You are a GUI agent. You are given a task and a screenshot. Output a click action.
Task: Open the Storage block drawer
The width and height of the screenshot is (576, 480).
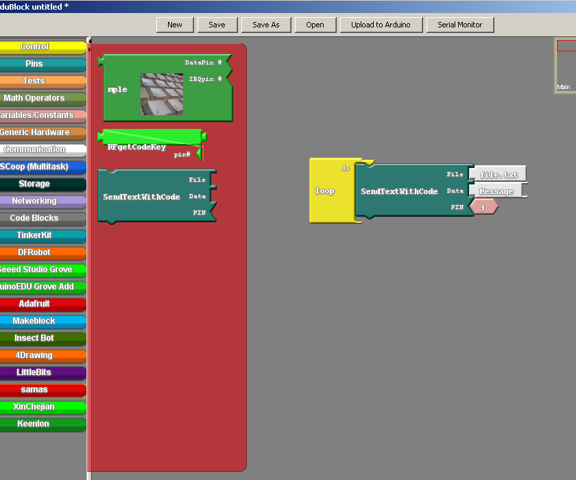43,184
